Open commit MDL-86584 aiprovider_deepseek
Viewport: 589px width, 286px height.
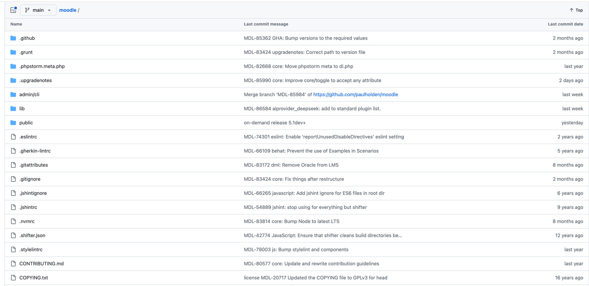coord(312,108)
